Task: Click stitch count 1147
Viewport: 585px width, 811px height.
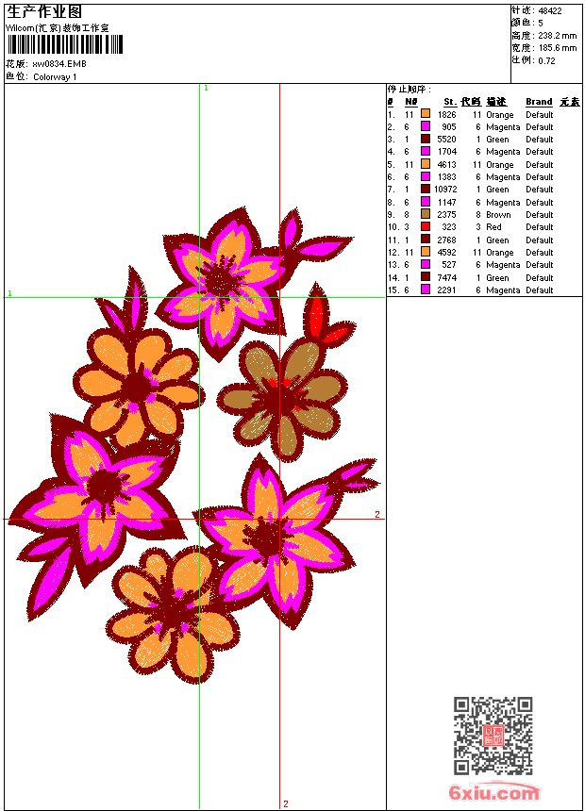Action: pyautogui.click(x=447, y=203)
